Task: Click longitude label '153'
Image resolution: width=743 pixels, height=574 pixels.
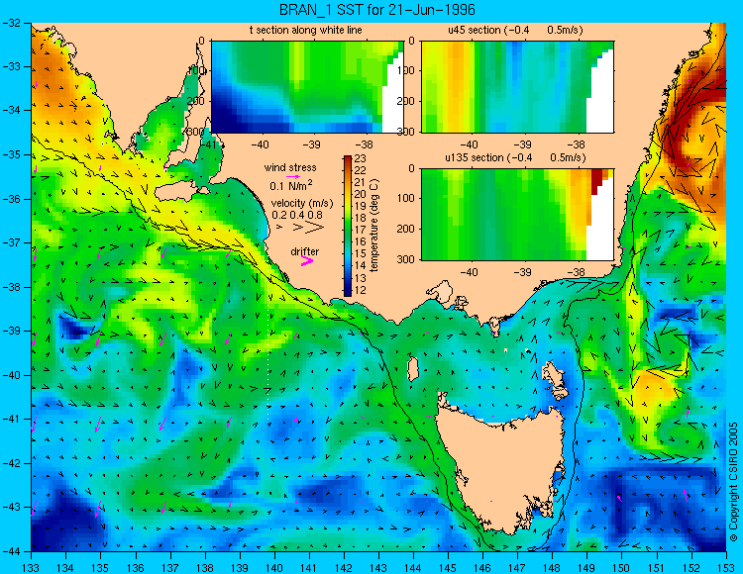Action: [x=726, y=568]
